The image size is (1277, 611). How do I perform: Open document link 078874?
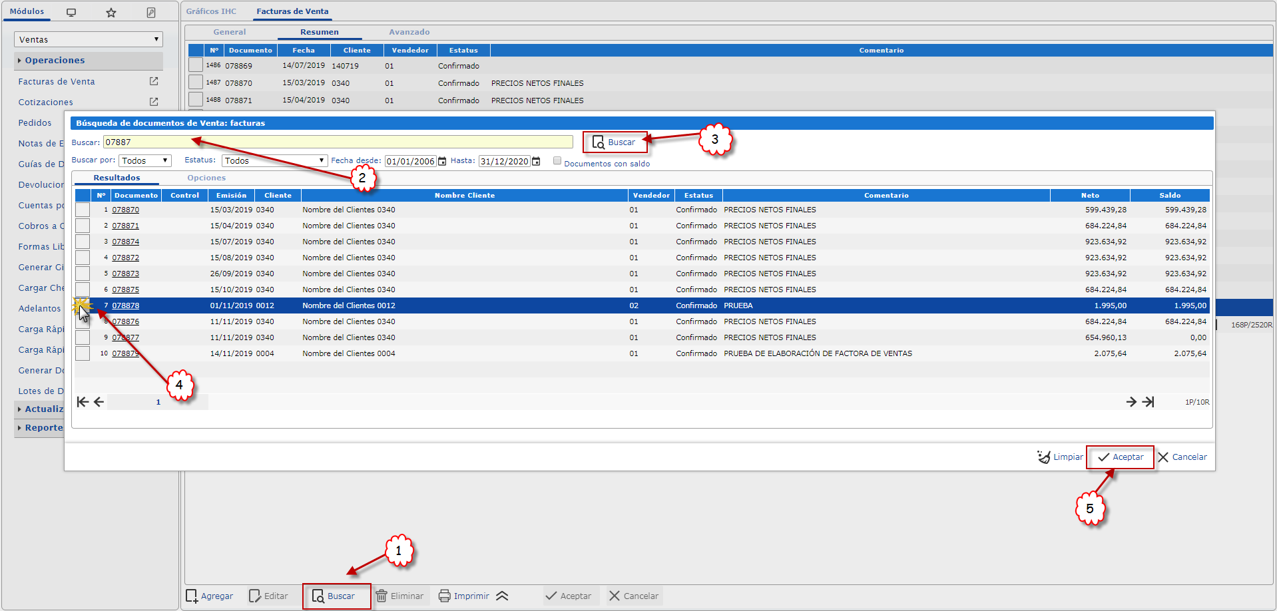125,242
